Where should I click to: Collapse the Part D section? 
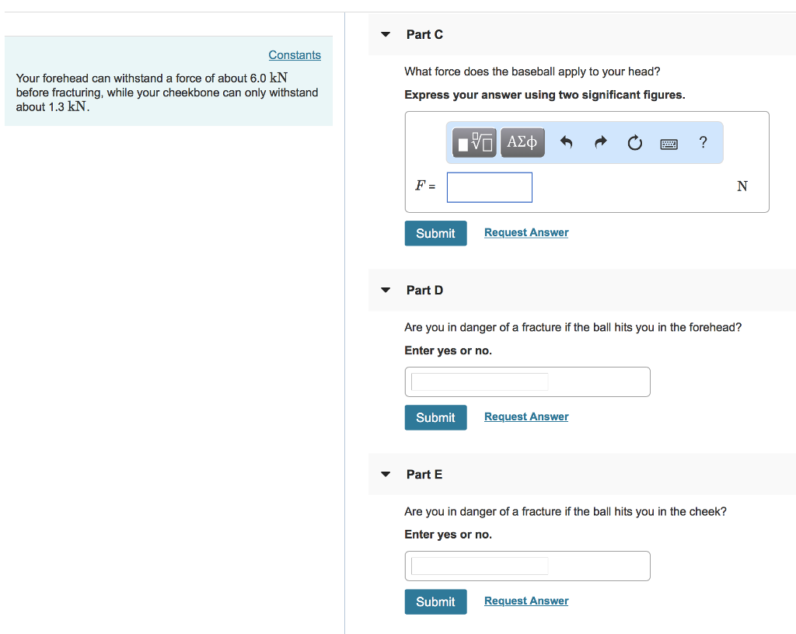[386, 291]
